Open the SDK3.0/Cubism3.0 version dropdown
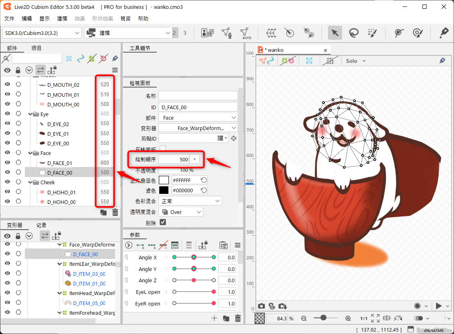Image resolution: width=454 pixels, height=334 pixels. [x=42, y=33]
